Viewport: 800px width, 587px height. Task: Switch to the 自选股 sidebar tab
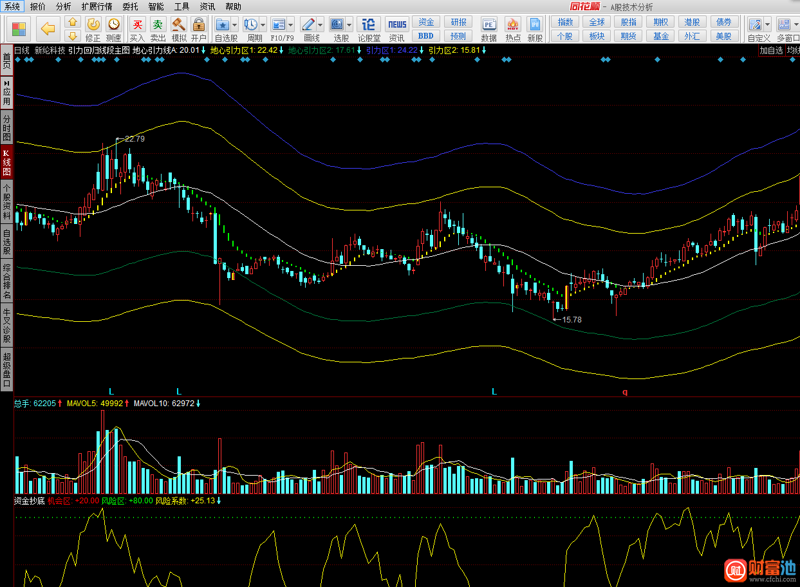[x=6, y=242]
